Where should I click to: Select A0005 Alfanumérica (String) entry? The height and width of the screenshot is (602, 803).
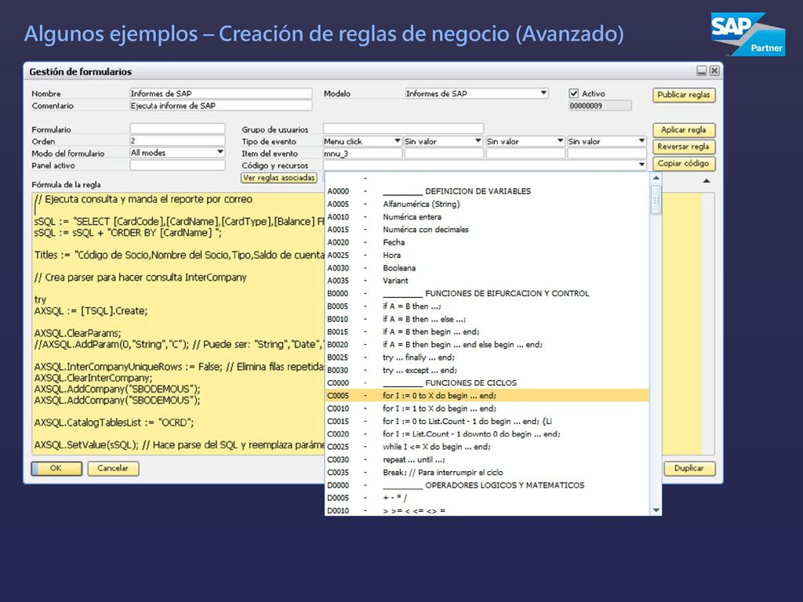[x=487, y=204]
